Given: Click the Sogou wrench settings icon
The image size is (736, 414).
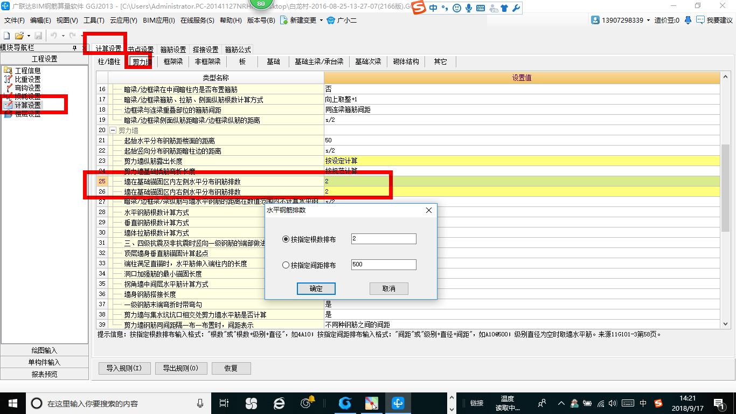Looking at the screenshot, I should 516,8.
